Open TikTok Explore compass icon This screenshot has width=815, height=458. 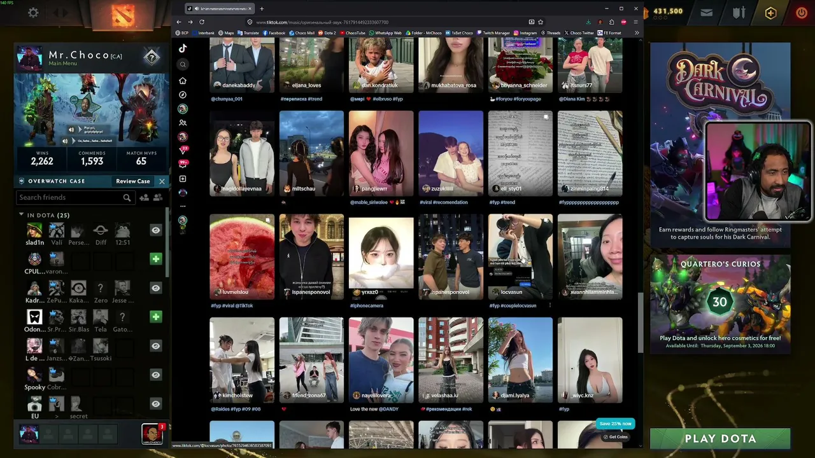(x=183, y=95)
